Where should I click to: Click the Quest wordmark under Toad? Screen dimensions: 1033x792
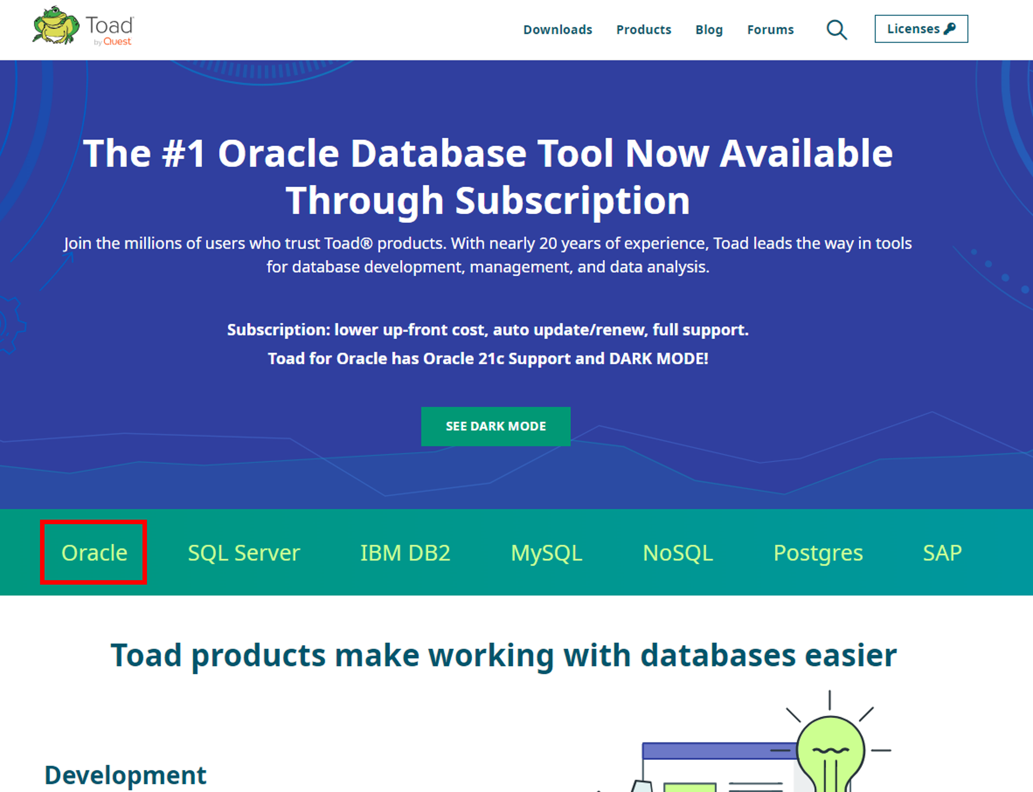pos(117,42)
